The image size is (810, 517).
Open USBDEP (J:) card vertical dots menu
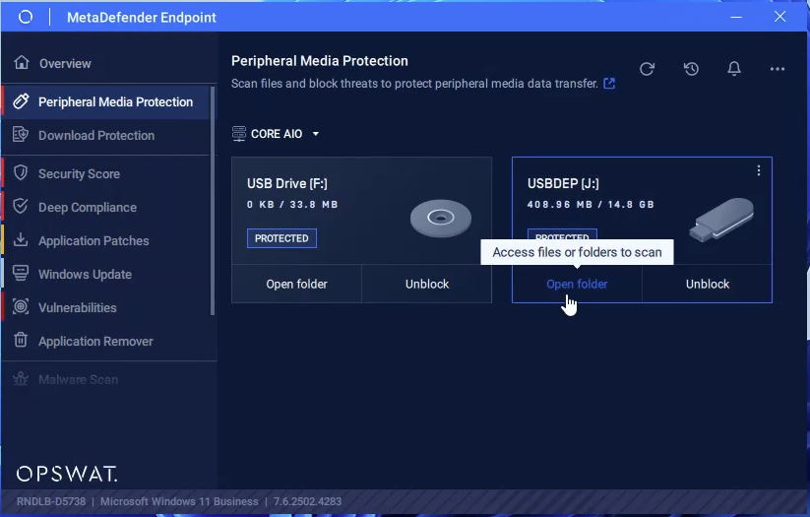coord(759,170)
